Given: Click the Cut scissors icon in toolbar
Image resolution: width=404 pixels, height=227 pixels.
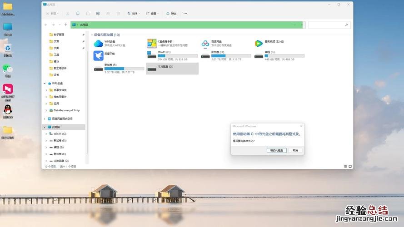Looking at the screenshot, I should coord(68,13).
